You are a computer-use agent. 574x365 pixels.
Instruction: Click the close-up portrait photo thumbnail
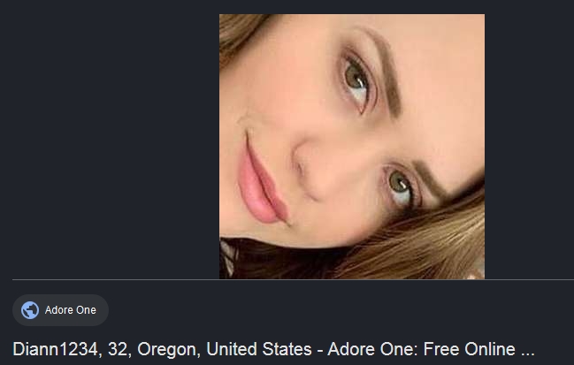352,147
